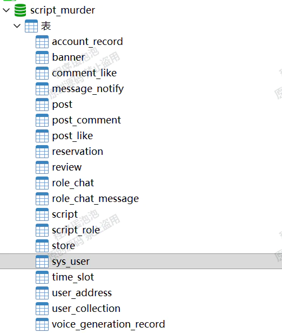Viewport: 282px width, 333px height.
Task: Collapse the 表 tables group
Action: [x=17, y=26]
